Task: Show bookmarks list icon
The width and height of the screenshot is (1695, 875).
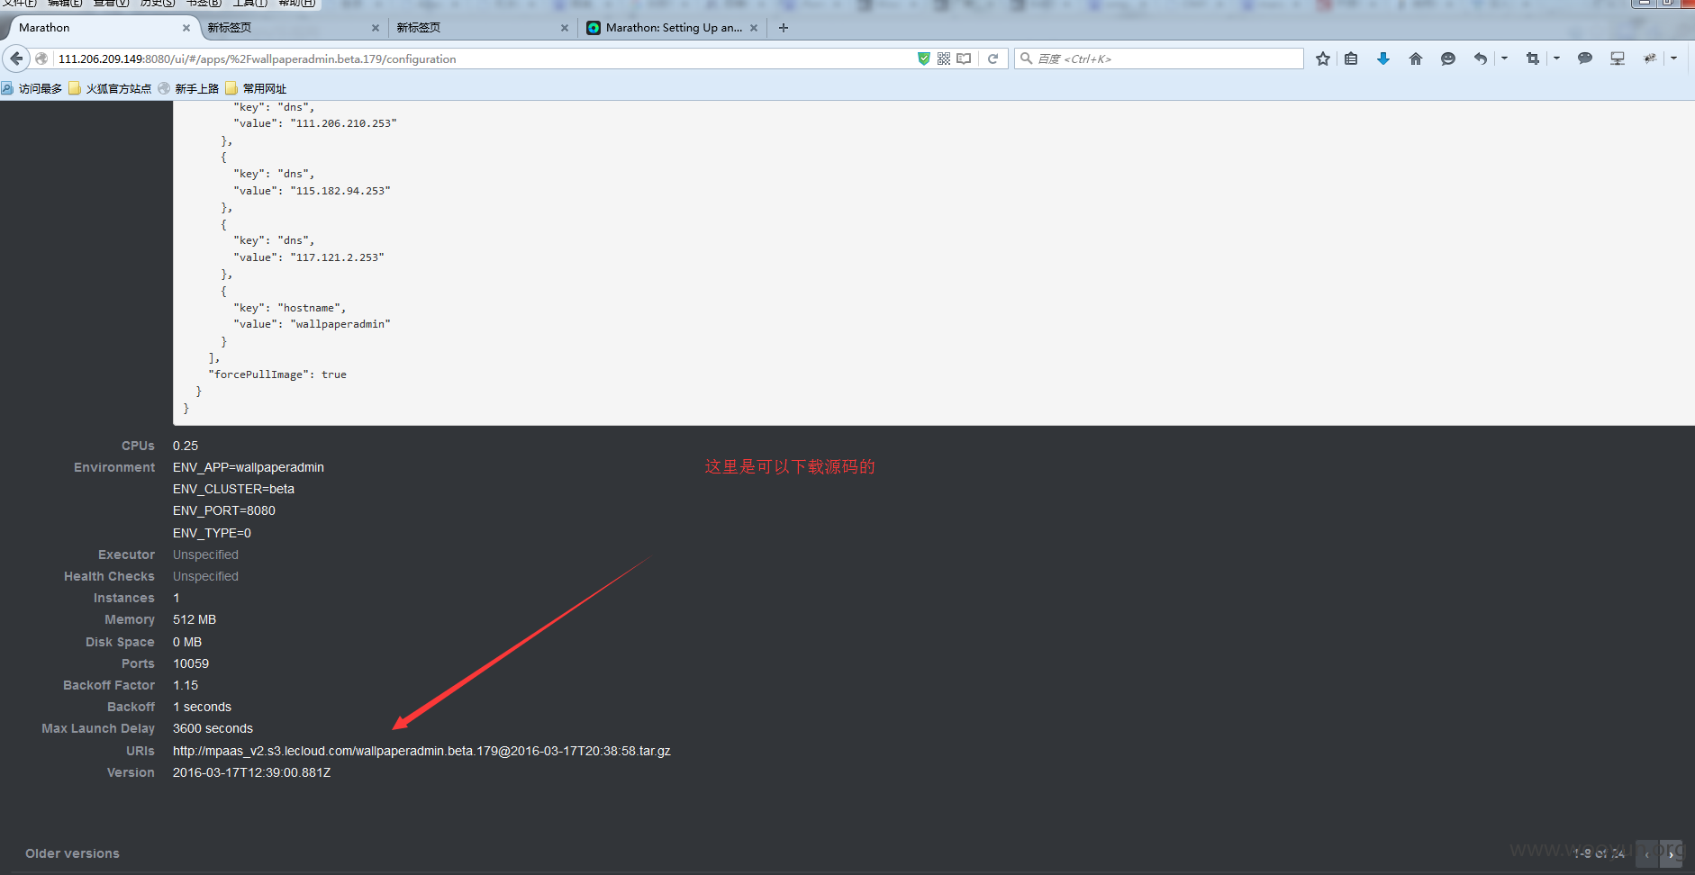Action: pos(1351,59)
